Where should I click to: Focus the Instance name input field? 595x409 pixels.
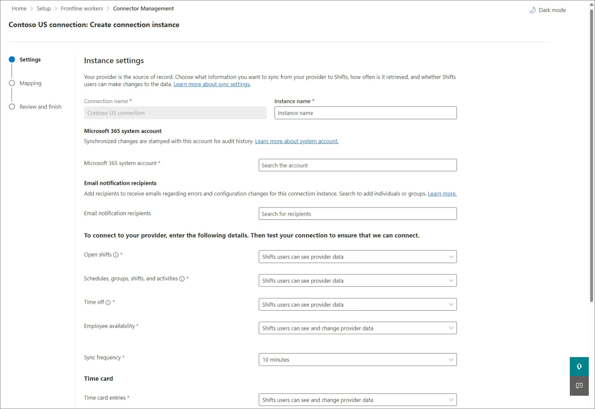(x=365, y=113)
